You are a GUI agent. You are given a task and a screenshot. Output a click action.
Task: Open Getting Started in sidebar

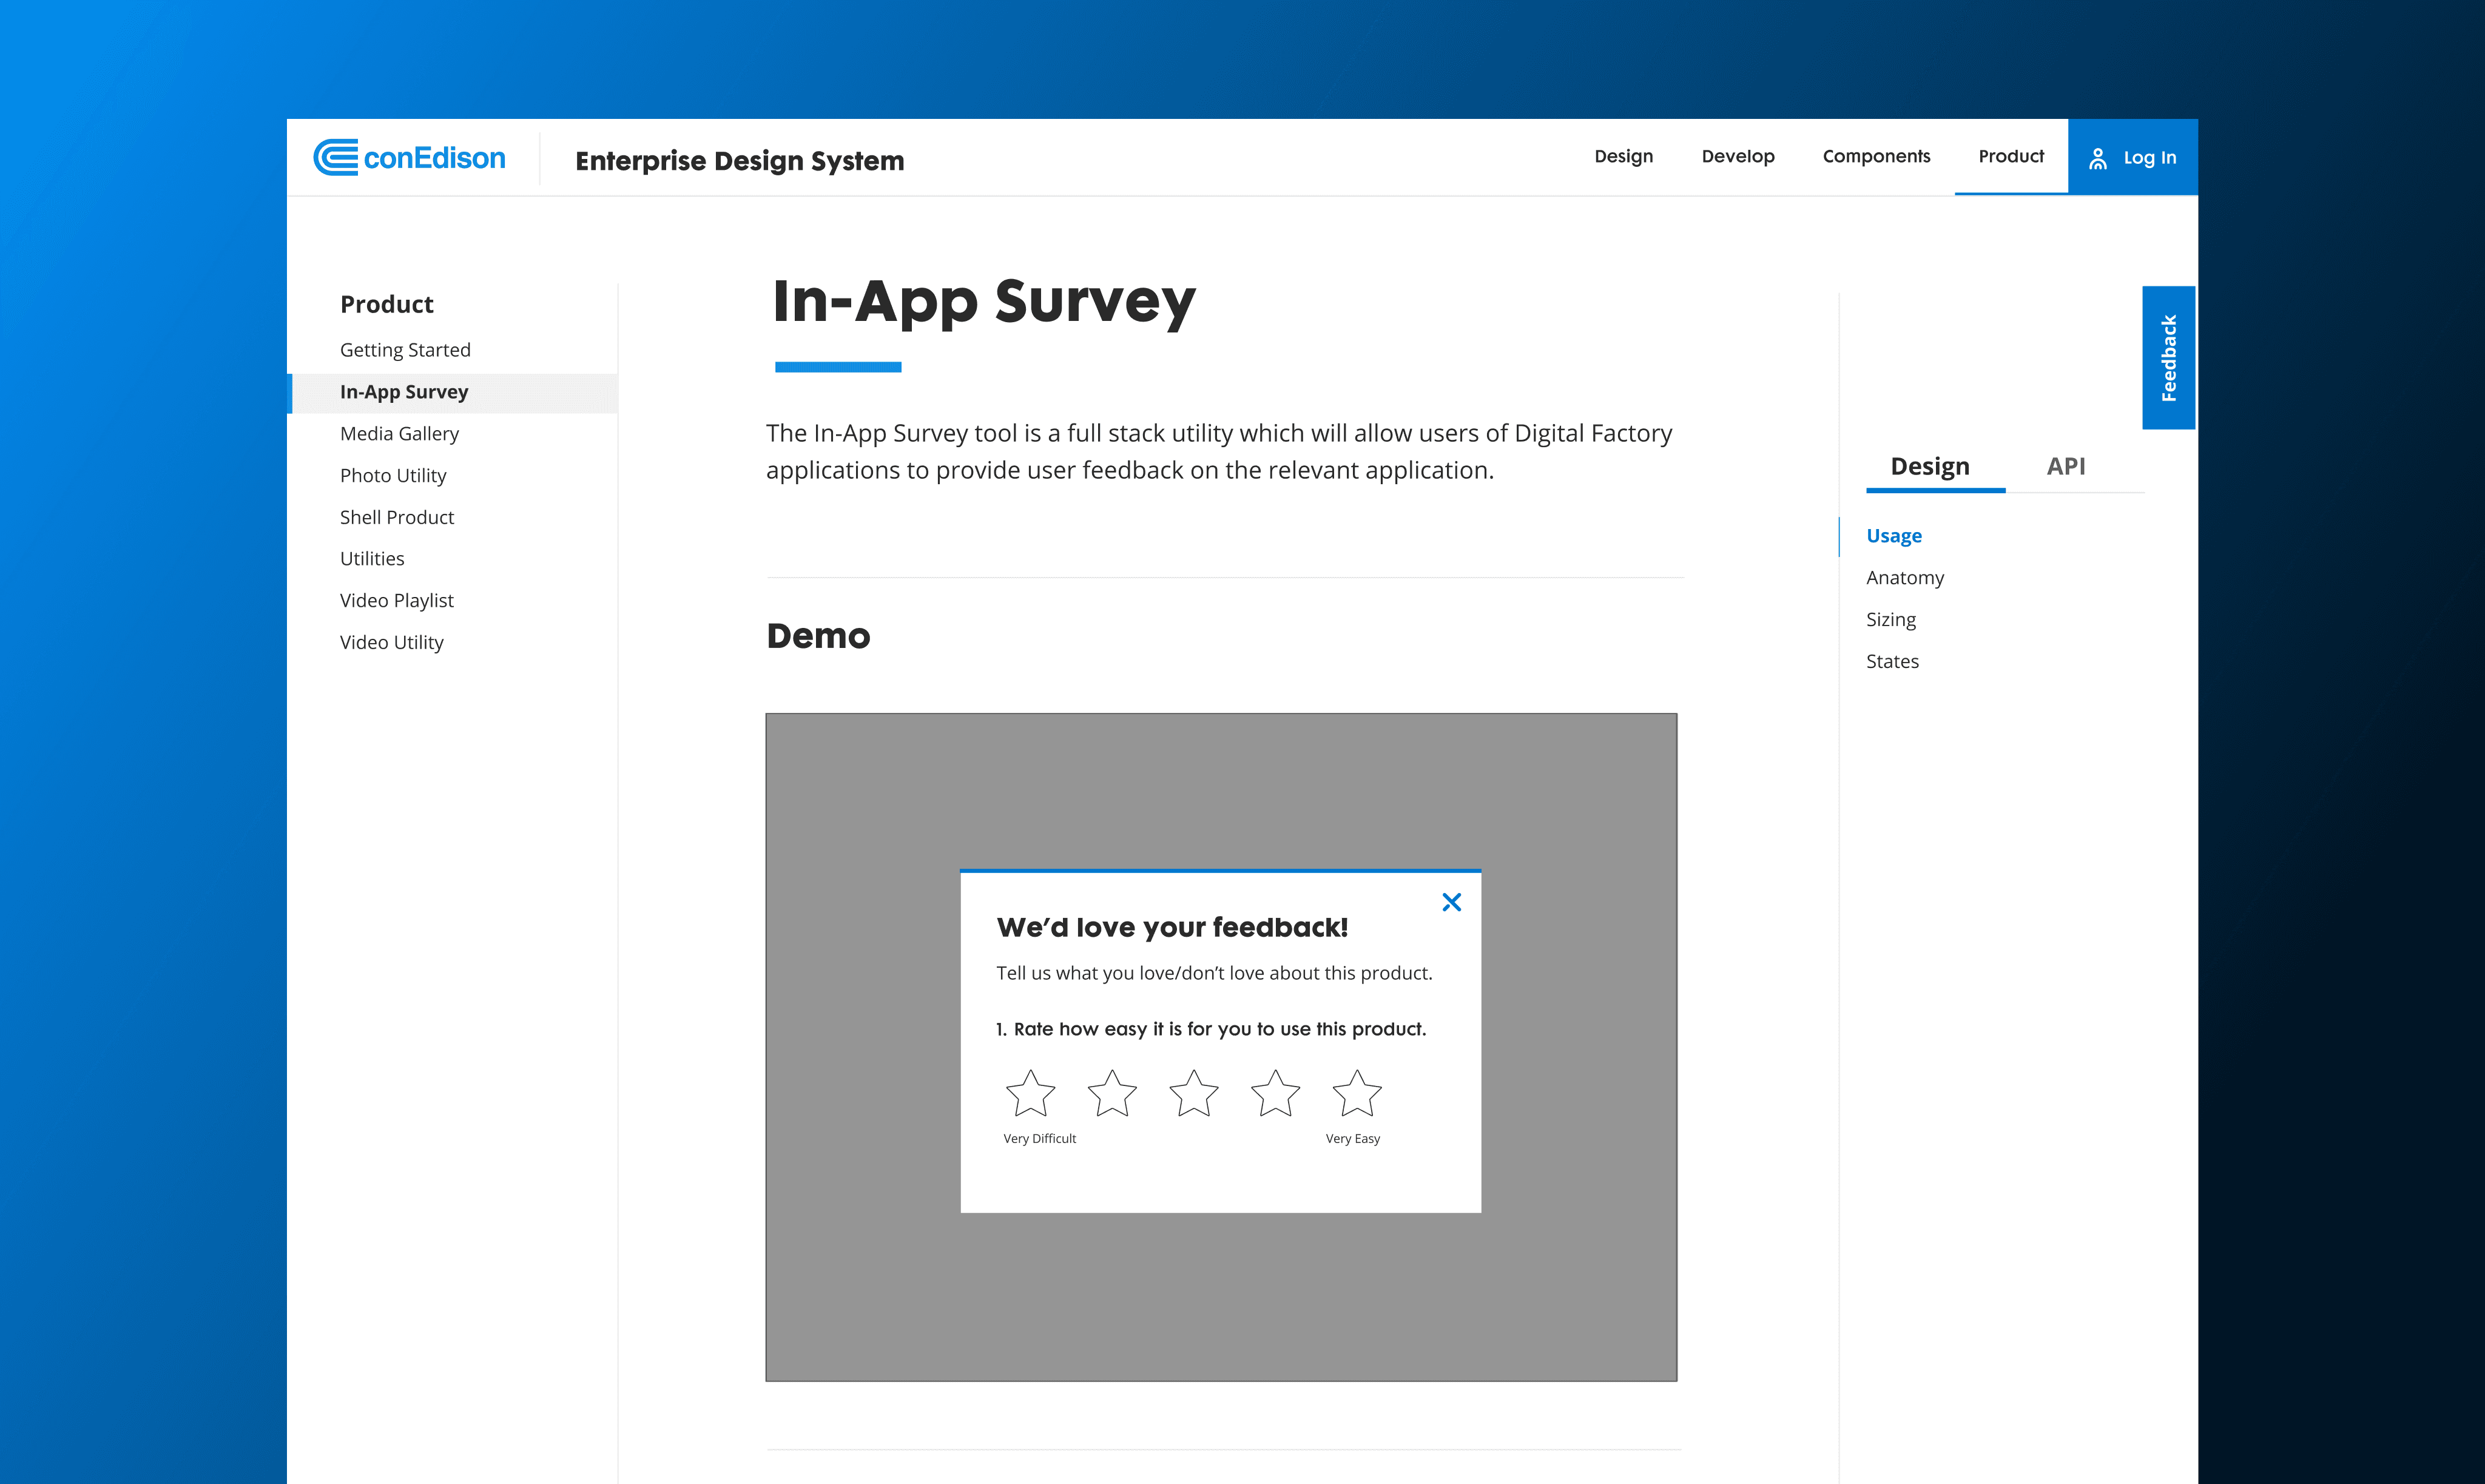click(x=405, y=350)
